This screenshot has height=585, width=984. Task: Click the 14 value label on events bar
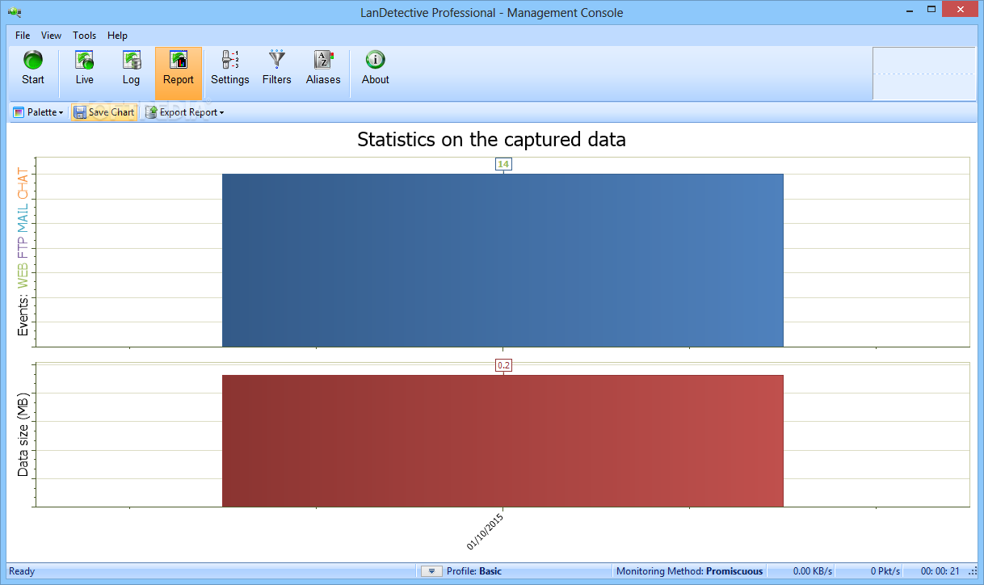point(503,164)
